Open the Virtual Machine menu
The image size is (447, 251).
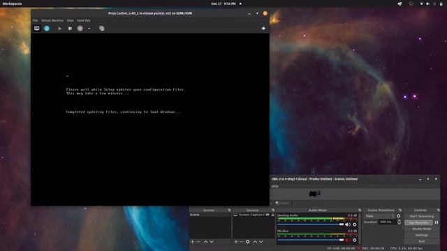(52, 20)
